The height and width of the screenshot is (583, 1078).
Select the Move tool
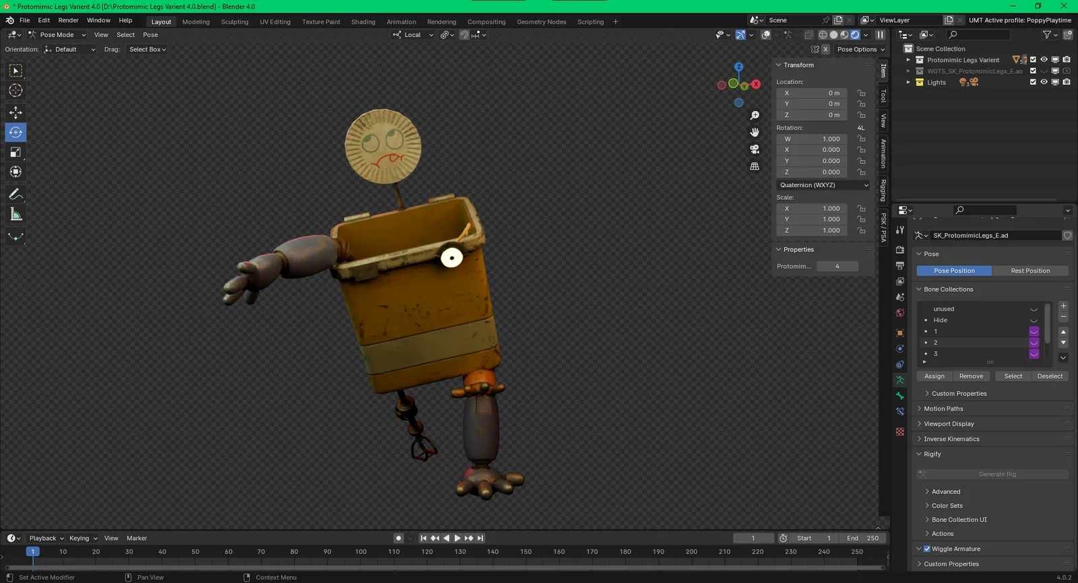coord(15,112)
